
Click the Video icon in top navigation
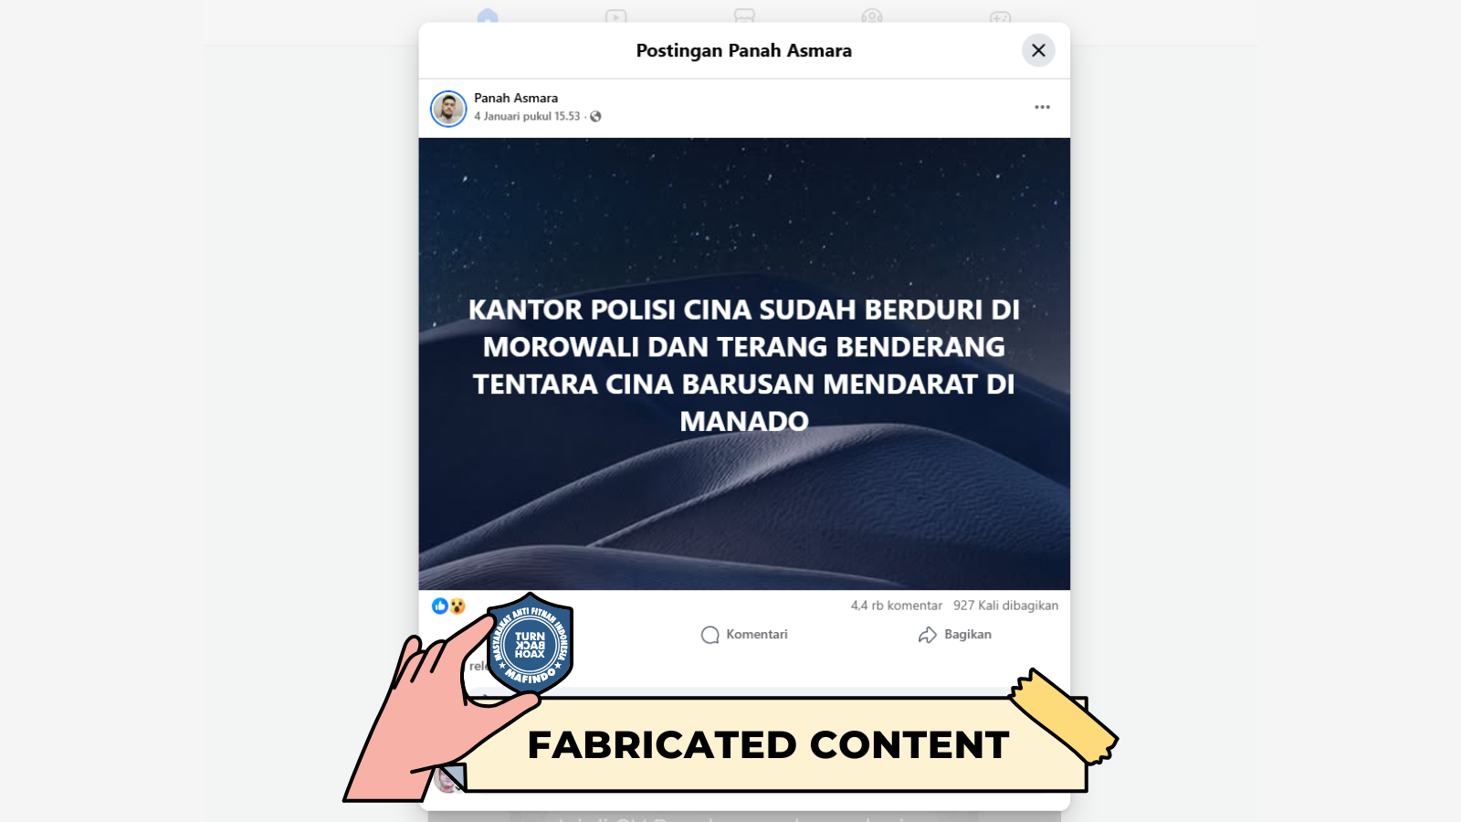615,16
